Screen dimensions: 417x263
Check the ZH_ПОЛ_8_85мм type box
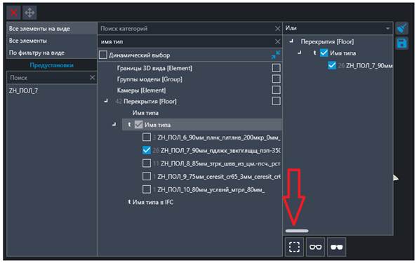coord(147,163)
